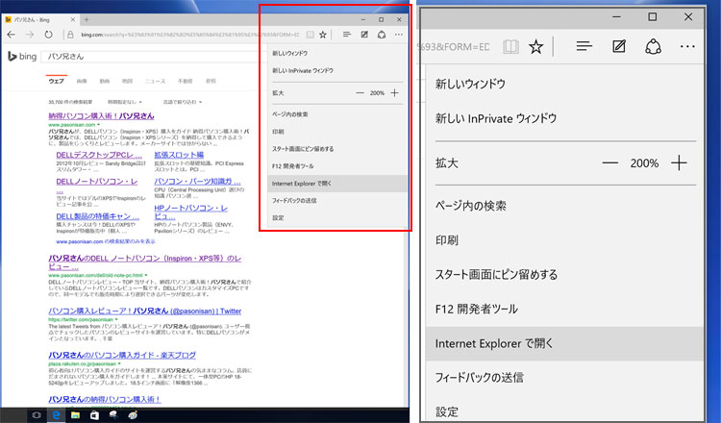Viewport: 721px width, 423px height.
Task: Open F12 開発者ツール from the left menu
Action: (x=338, y=166)
